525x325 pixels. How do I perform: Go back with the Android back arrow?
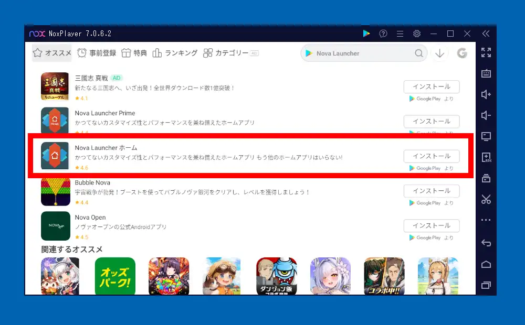point(486,243)
